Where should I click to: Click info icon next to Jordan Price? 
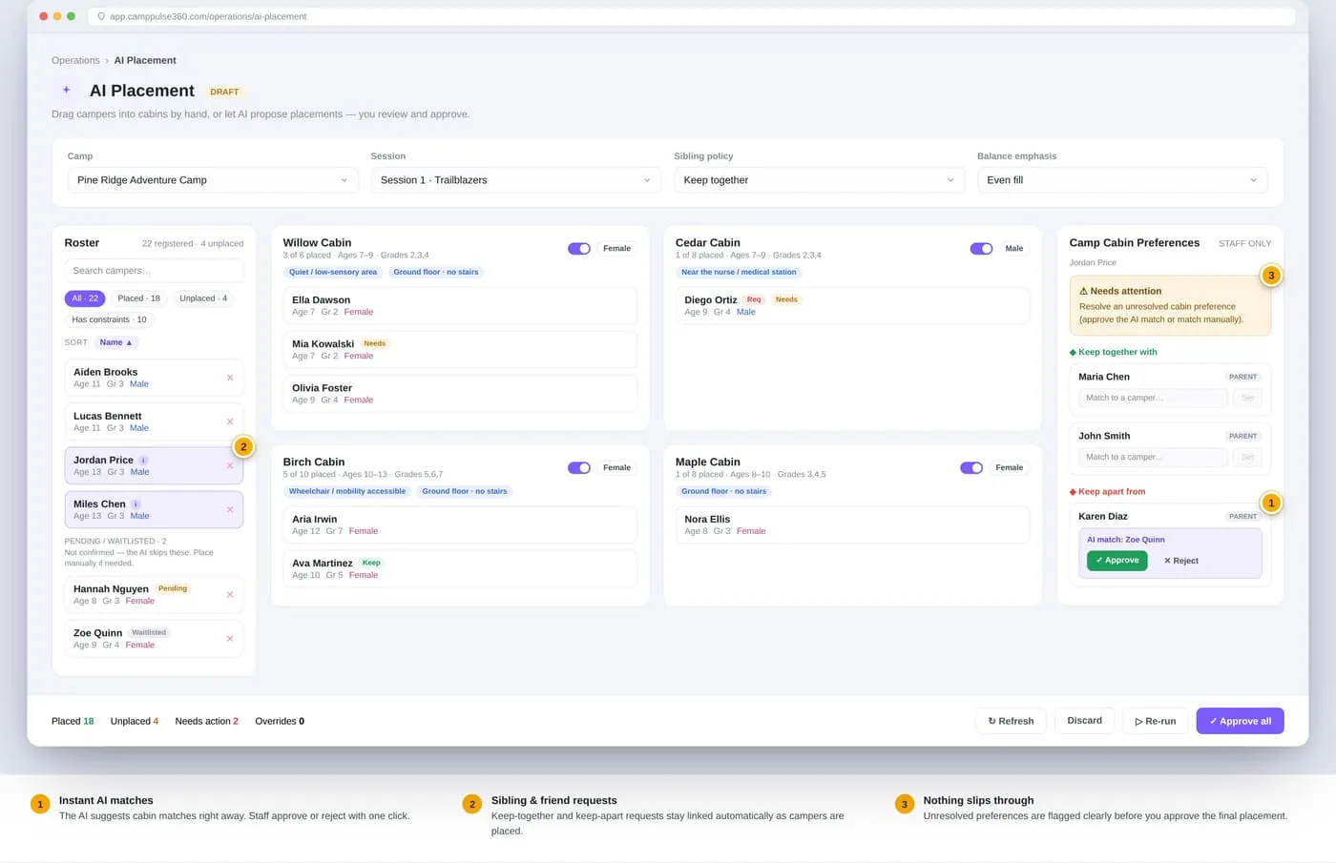143,460
